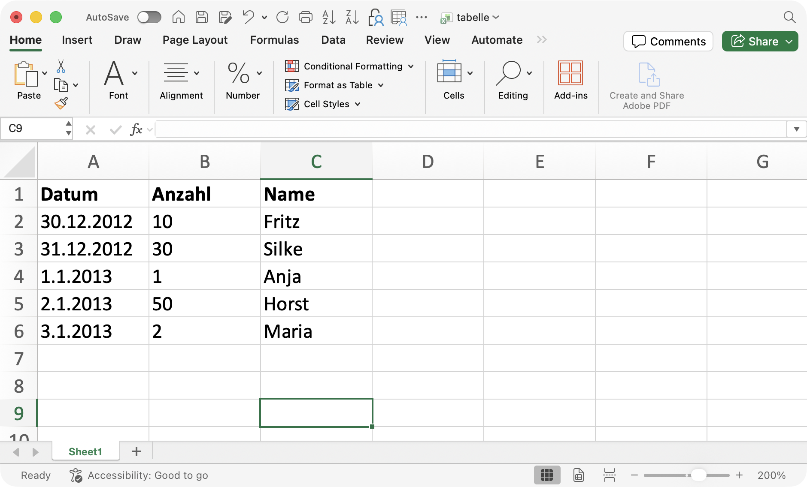
Task: Click the Sort Ascending A-Z icon
Action: point(329,18)
